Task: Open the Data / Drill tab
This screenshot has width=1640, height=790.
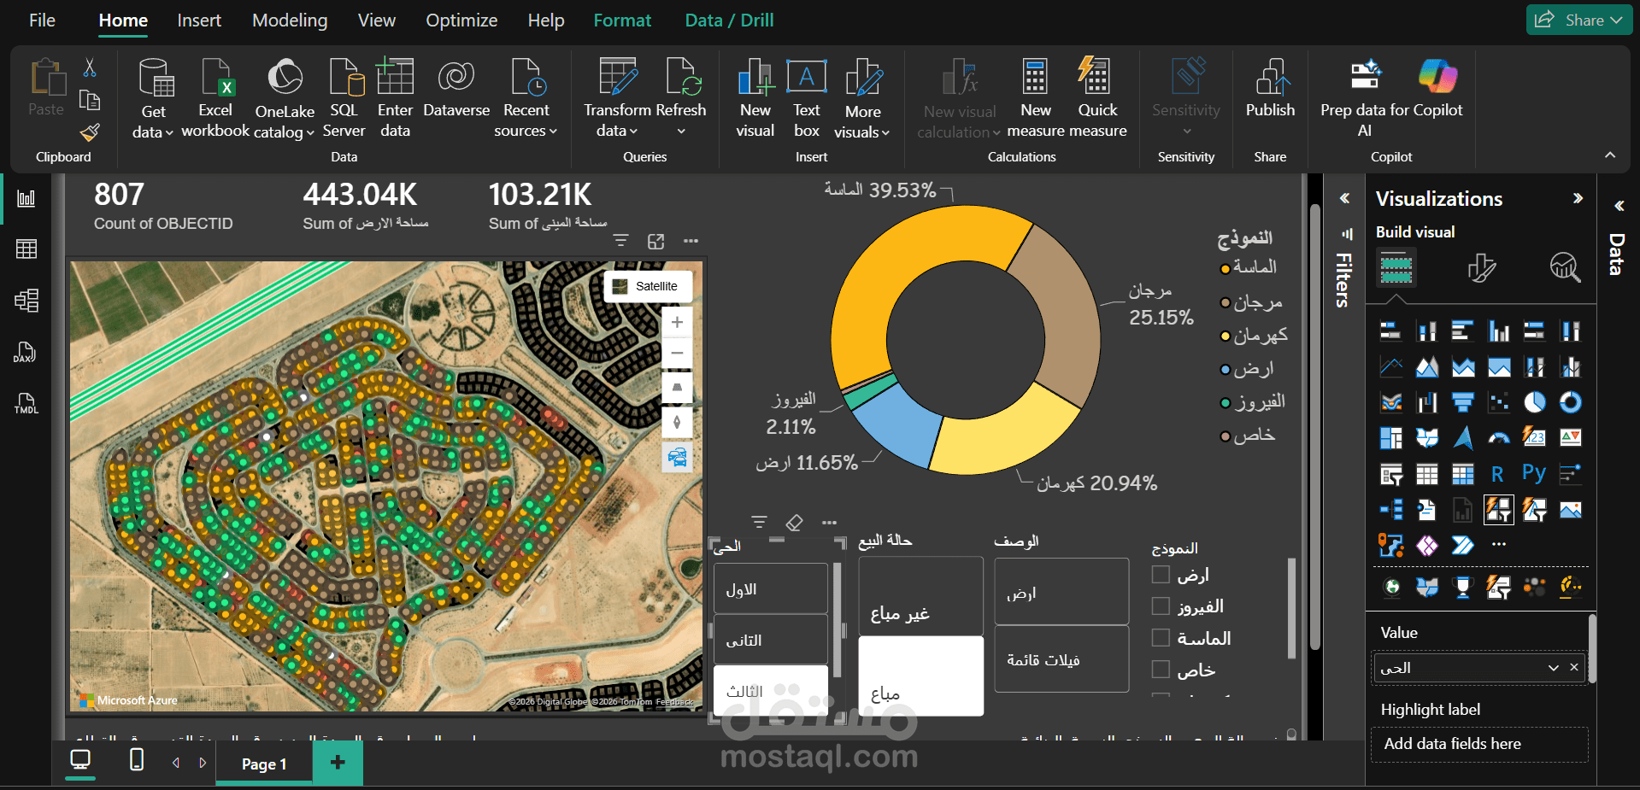Action: 729,20
